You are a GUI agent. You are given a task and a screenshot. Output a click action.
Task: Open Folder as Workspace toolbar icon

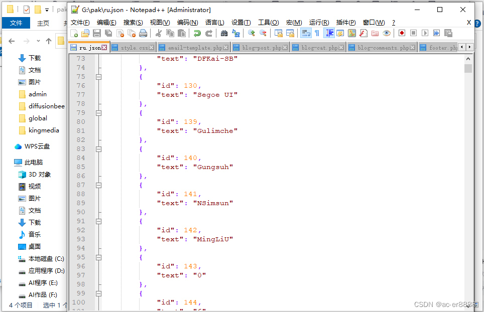click(x=375, y=33)
